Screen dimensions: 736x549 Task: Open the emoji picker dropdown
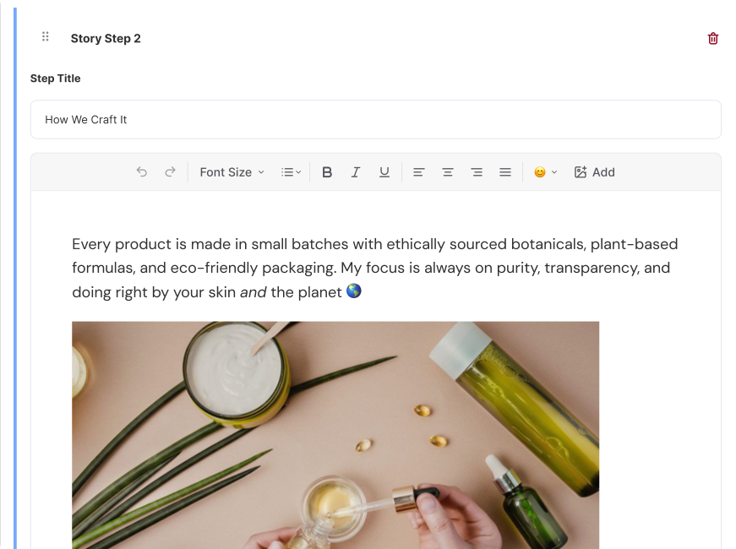click(545, 172)
